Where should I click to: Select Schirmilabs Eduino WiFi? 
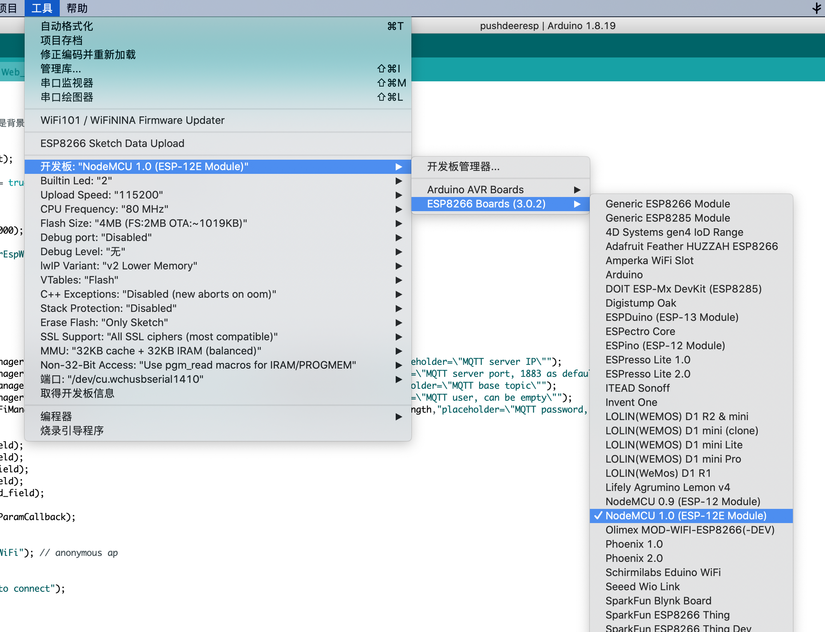[691, 573]
